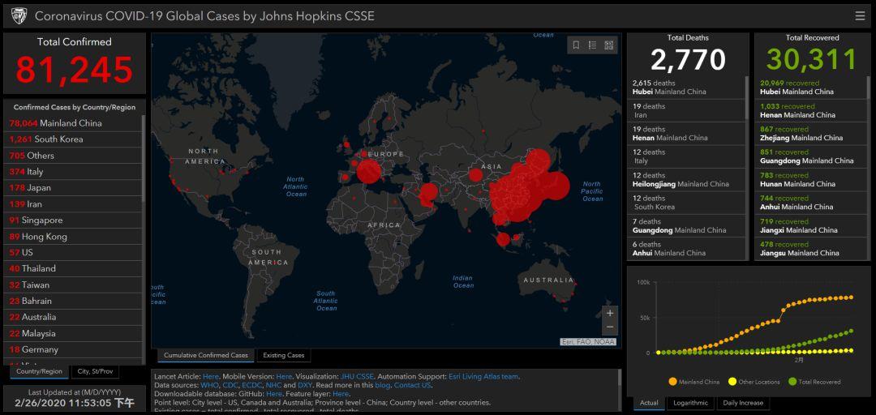
Task: Select the 705 Others row
Action: [74, 156]
